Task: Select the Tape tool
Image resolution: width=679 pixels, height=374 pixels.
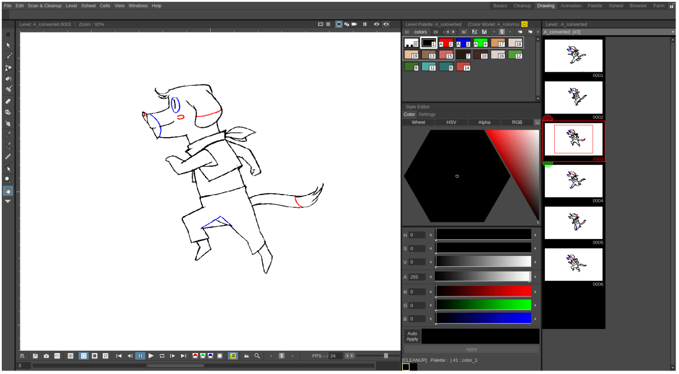Action: pyautogui.click(x=8, y=112)
